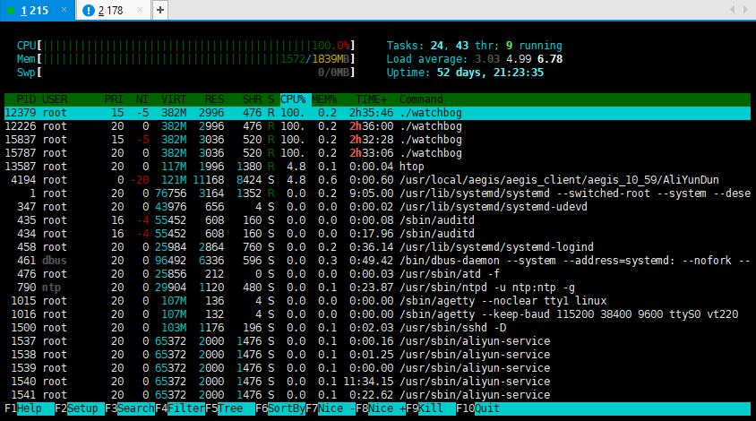Select watchbog process row PID 12379
Screen dimensions: 756x421
point(377,113)
